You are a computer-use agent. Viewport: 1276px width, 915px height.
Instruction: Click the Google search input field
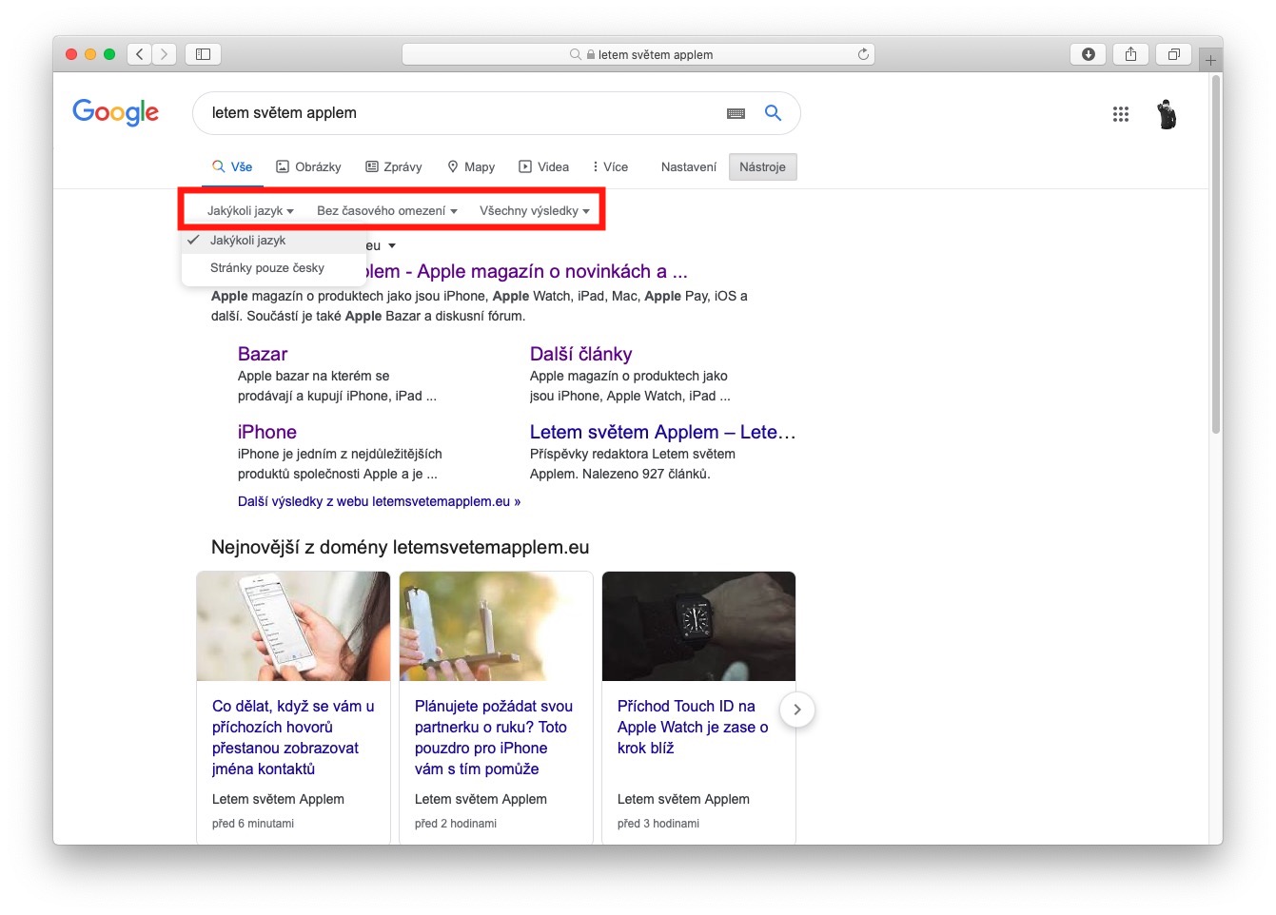[x=457, y=113]
